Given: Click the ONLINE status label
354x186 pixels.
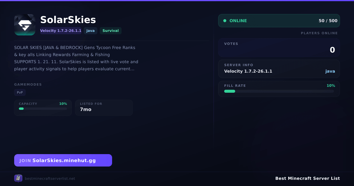Looking at the screenshot, I should click(238, 21).
